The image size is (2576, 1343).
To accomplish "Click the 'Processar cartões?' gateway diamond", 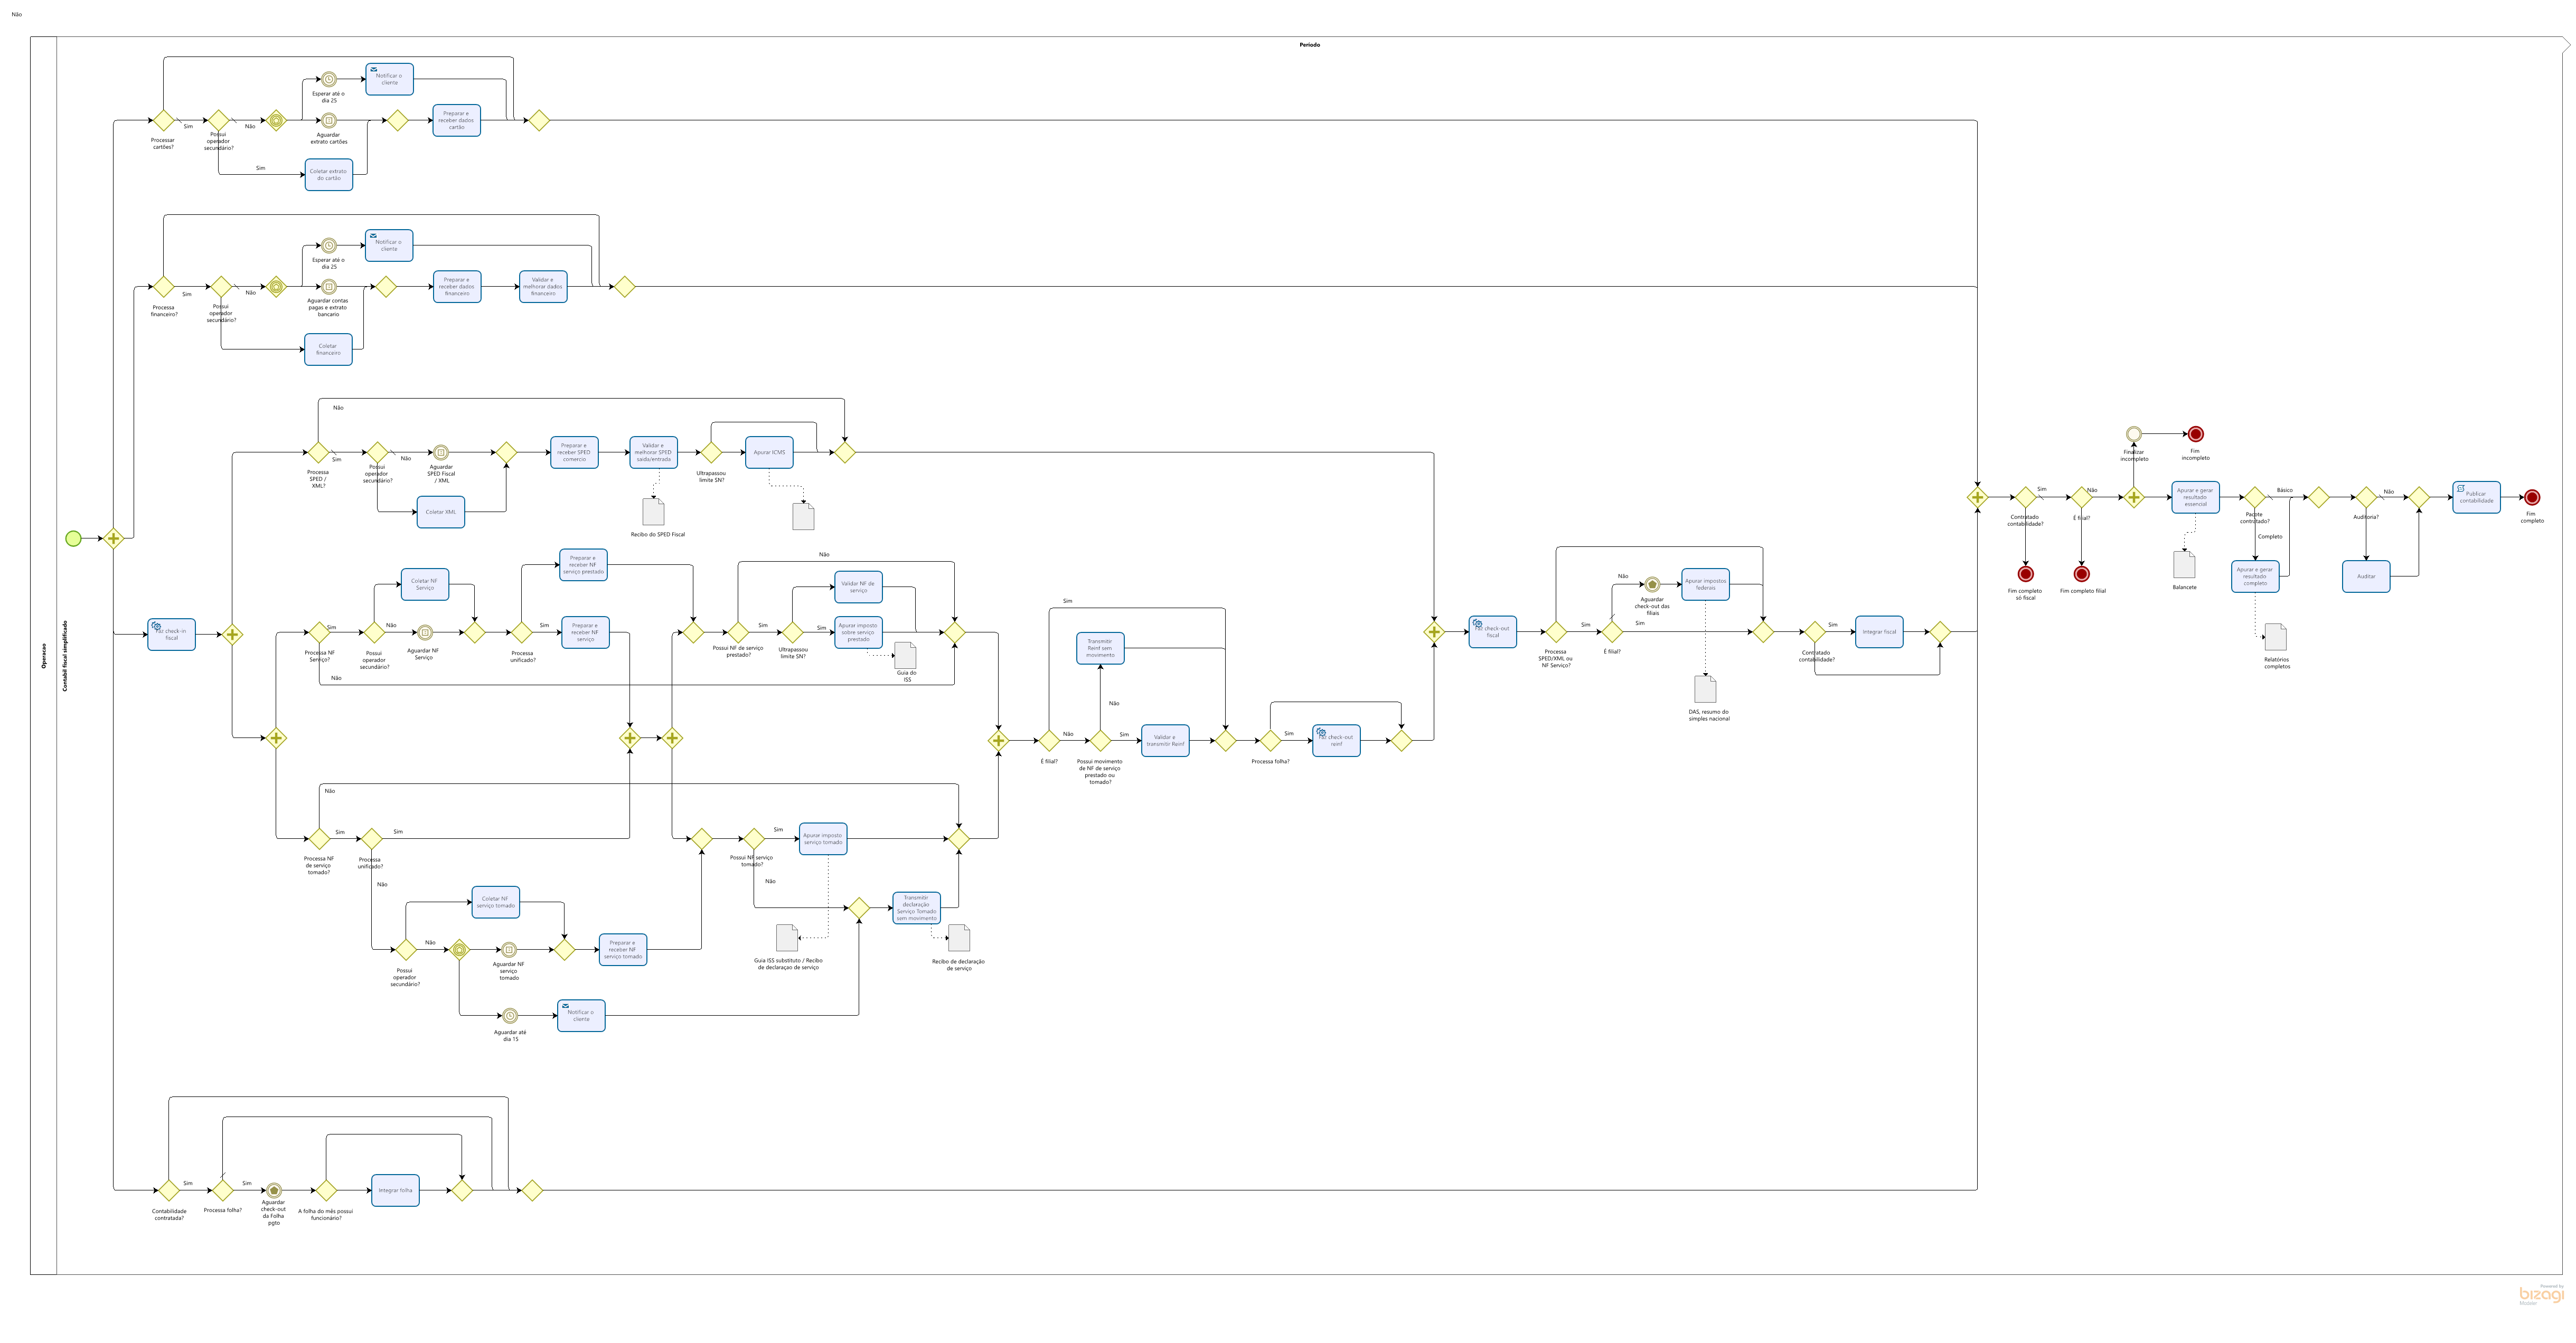I will click(x=163, y=121).
